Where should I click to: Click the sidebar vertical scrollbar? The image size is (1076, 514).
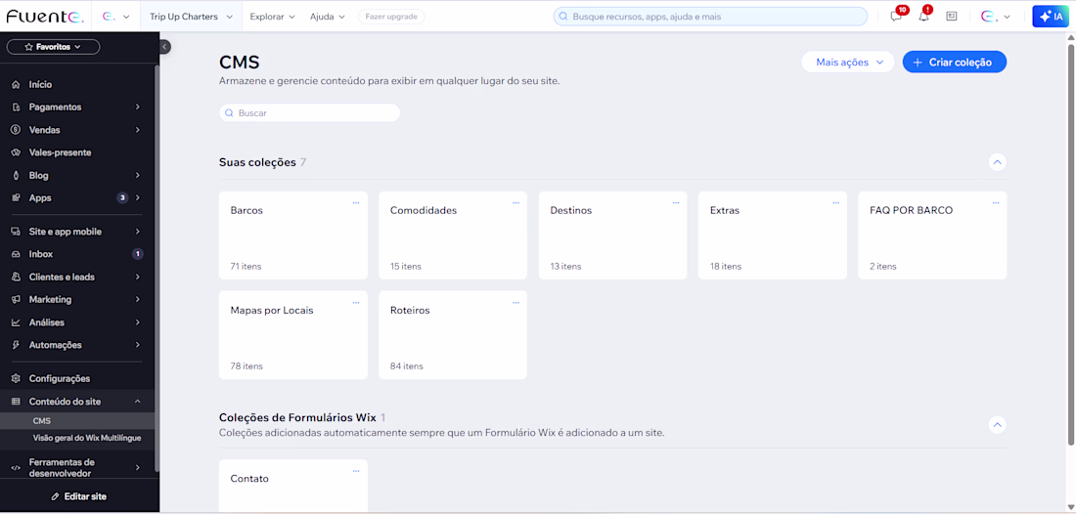pyautogui.click(x=157, y=268)
